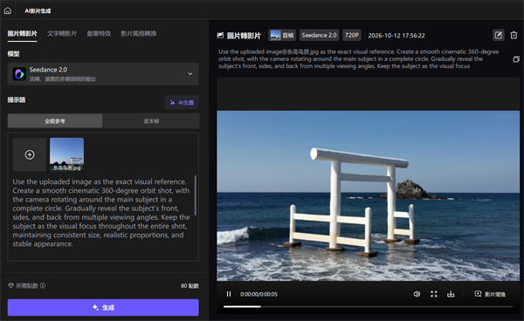The width and height of the screenshot is (524, 321).
Task: Click the AI生圖 button
Action: point(182,102)
